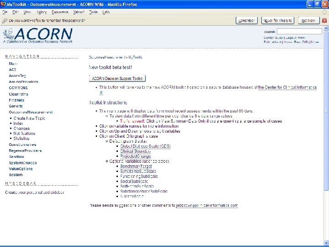Click the vertical scrollbar thumb
Image resolution: width=329 pixels, height=247 pixels.
coord(326,111)
